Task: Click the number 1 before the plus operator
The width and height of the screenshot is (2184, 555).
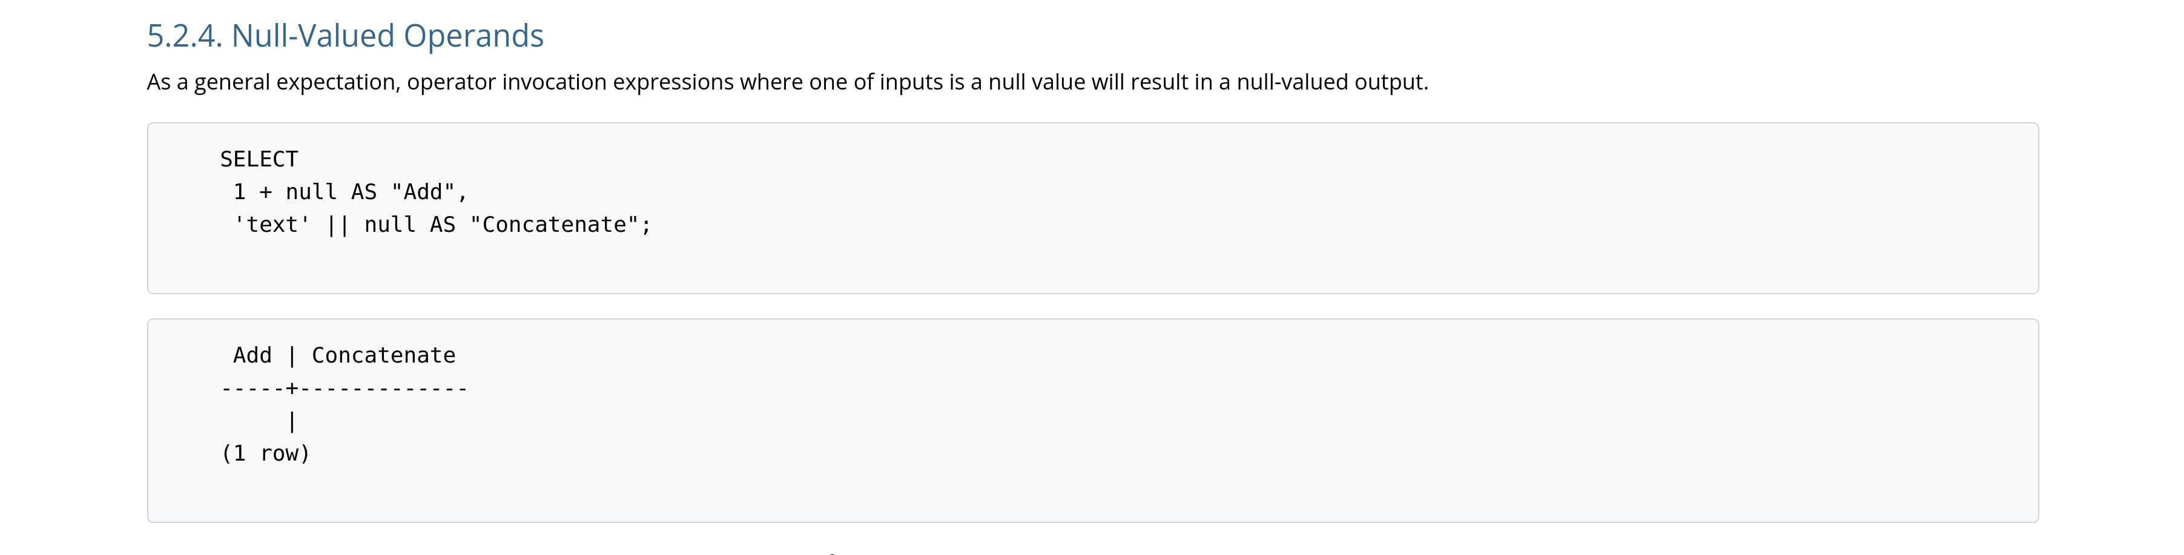Action: point(239,192)
